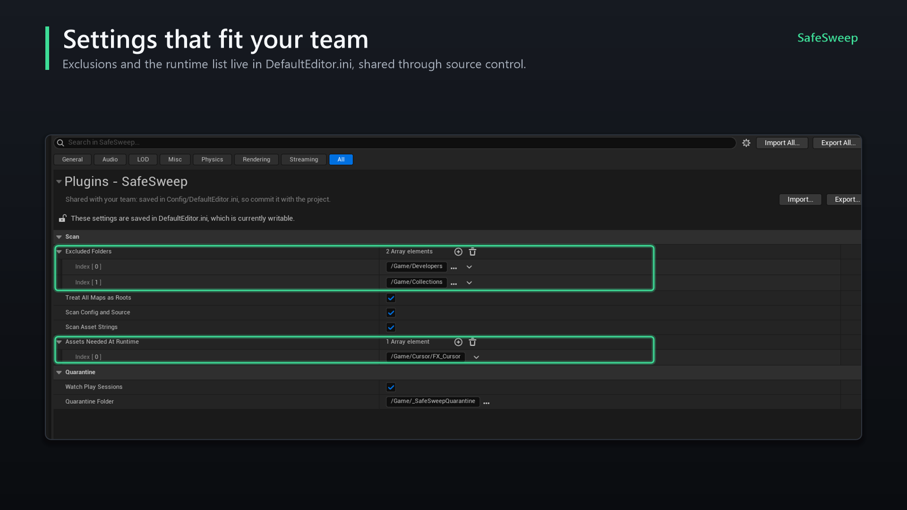Collapse the Quarantine category
This screenshot has height=510, width=907.
point(59,372)
